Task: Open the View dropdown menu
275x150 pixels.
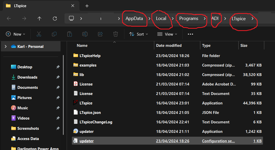Action: click(167, 34)
